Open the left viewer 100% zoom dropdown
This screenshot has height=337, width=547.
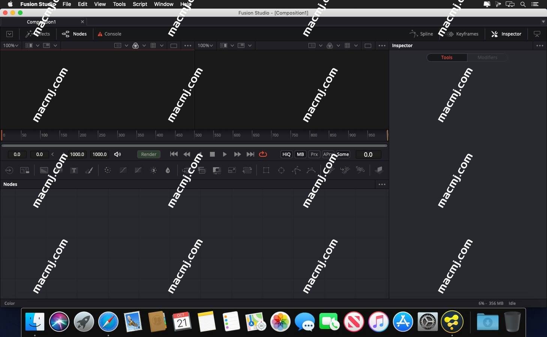click(11, 46)
